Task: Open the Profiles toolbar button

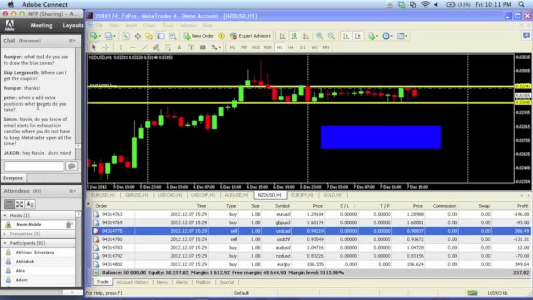Action: pos(110,36)
